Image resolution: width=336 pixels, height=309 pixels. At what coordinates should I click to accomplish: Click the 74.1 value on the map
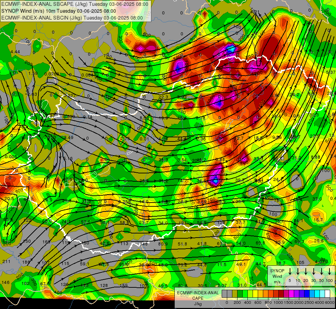pos(66,222)
